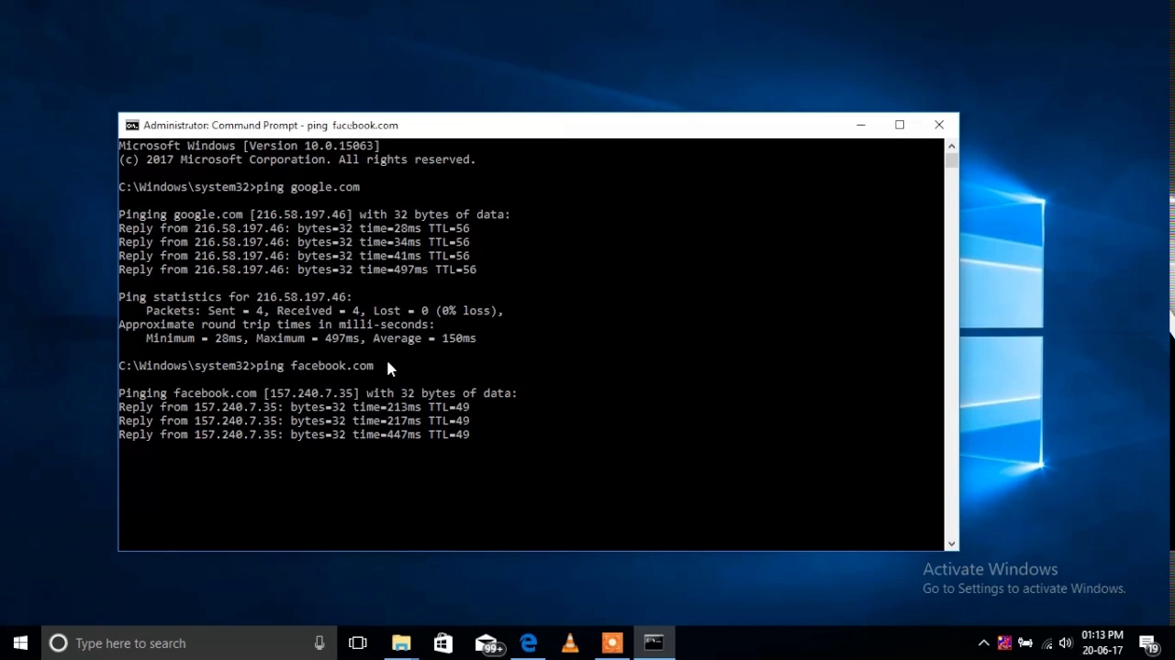Screen dimensions: 1175x660
Task: Open VLC media player from the taskbar
Action: pyautogui.click(x=570, y=643)
